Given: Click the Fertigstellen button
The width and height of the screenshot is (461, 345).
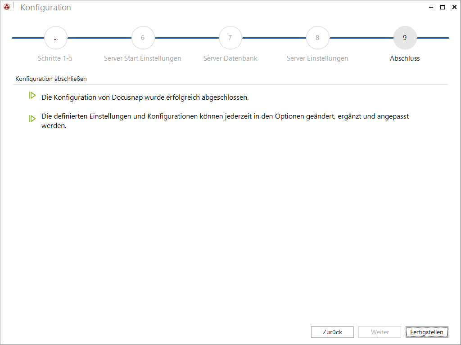Looking at the screenshot, I should [x=427, y=332].
